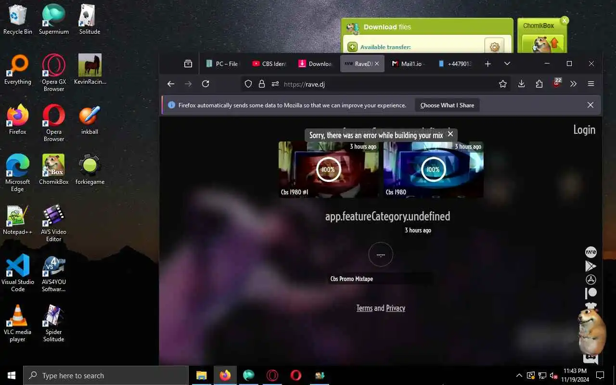616x385 pixels.
Task: Select Microsoft Edge desktop icon
Action: (18, 173)
